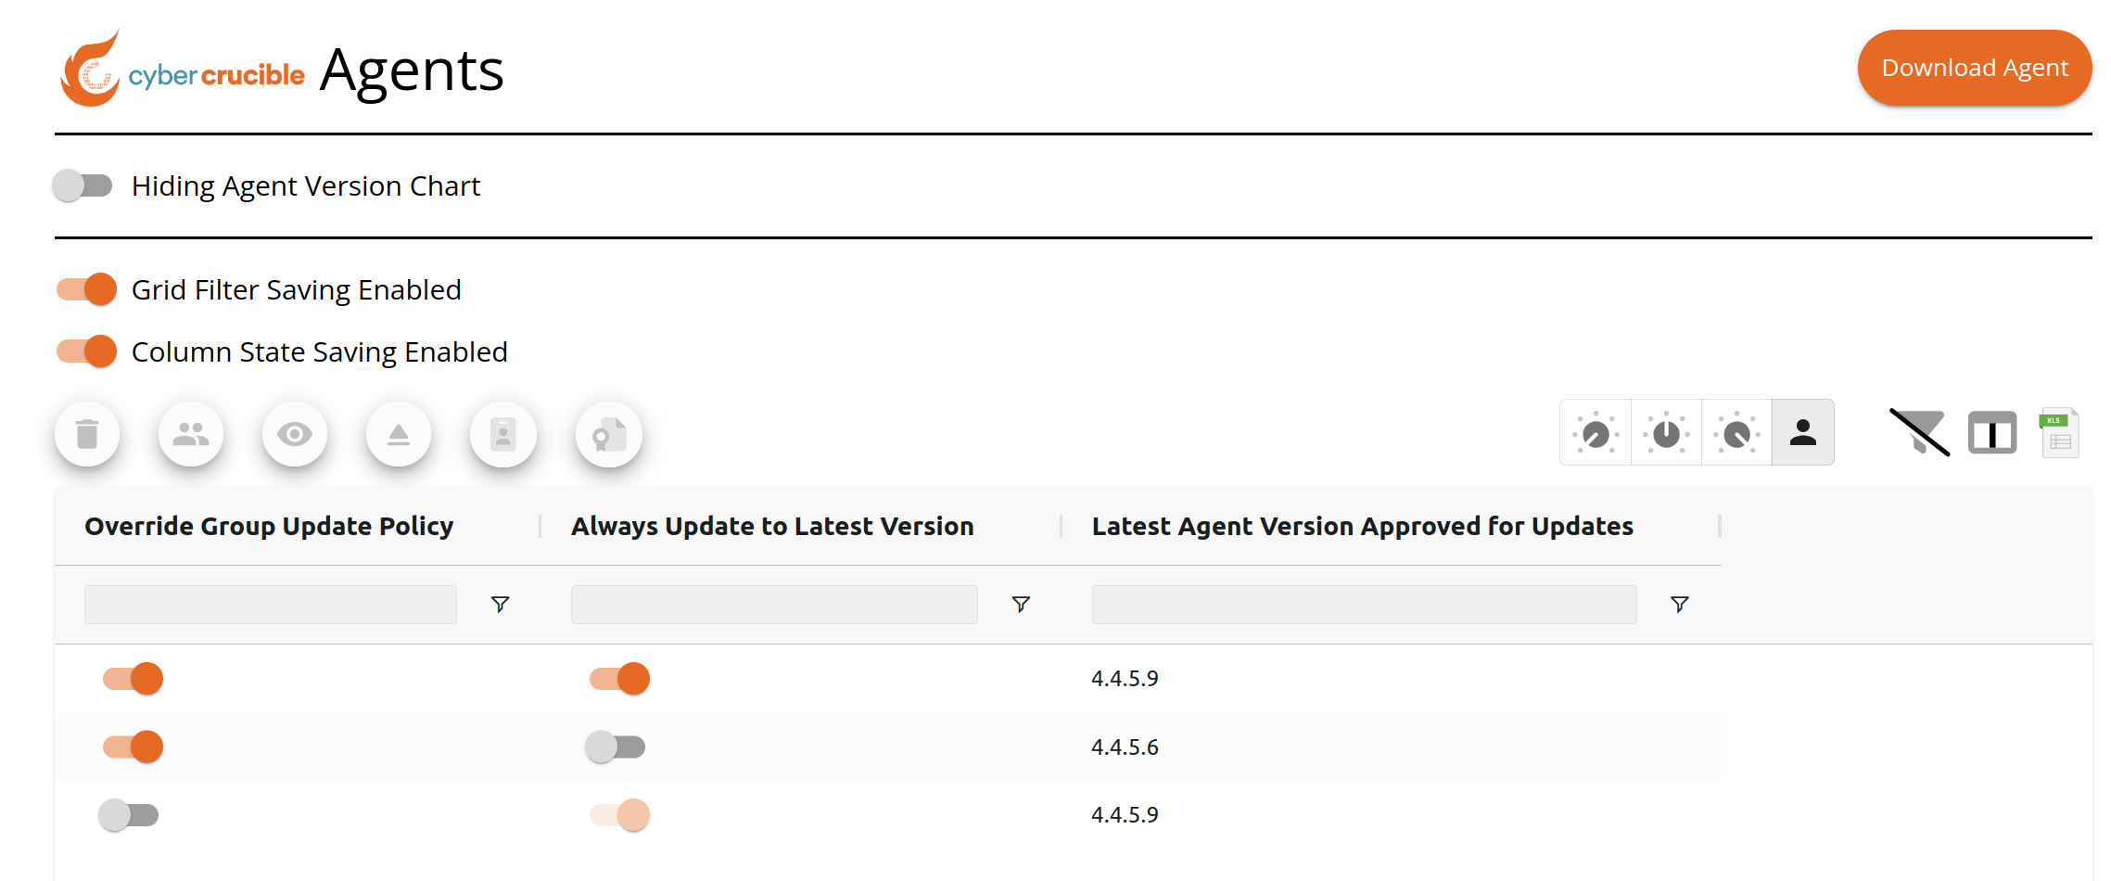Screen dimensions: 2111x881
Task: Click the Download Agent button
Action: 1975,68
